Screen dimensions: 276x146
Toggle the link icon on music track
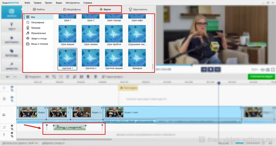point(12,129)
